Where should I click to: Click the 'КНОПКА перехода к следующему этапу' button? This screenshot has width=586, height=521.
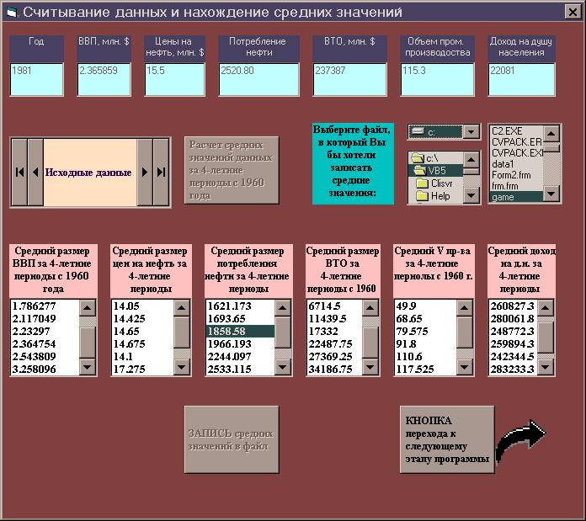coord(446,439)
